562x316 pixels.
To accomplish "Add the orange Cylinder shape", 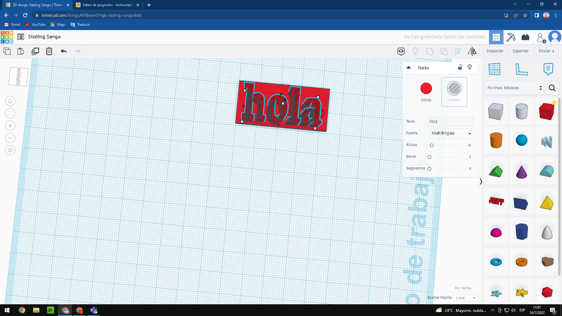I will tap(496, 140).
